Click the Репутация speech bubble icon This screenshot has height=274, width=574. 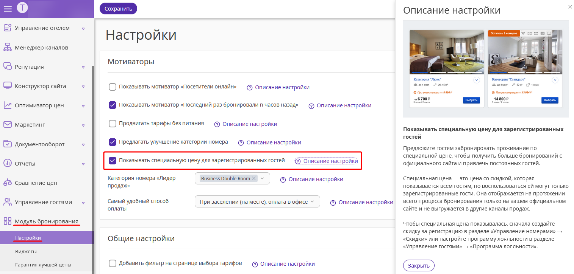8,67
